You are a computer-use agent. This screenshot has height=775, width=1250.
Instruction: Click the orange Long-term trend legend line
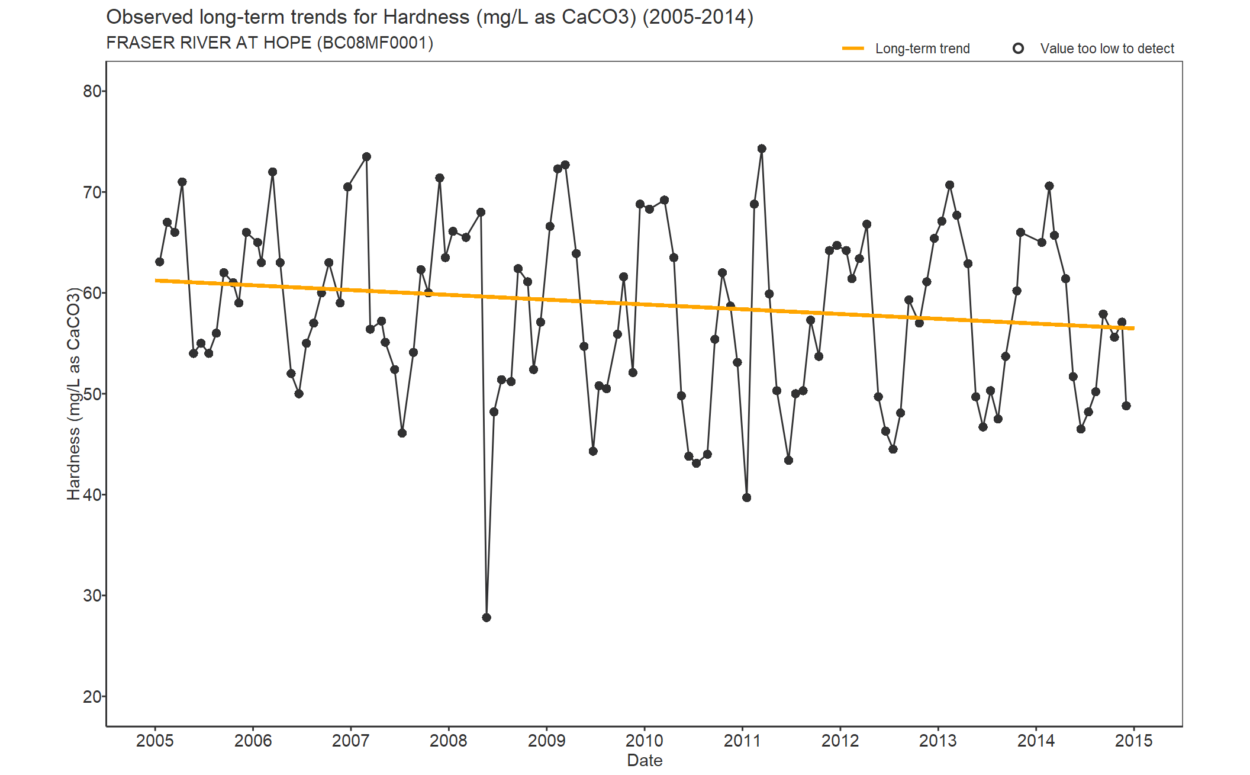coord(853,49)
